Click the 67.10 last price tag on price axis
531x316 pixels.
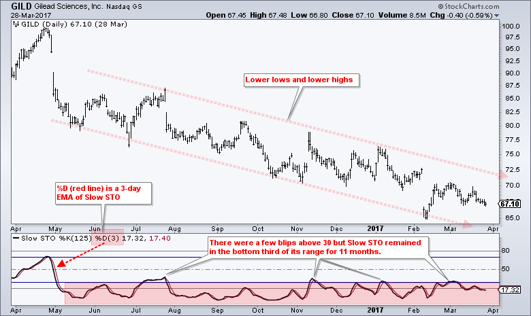point(510,204)
